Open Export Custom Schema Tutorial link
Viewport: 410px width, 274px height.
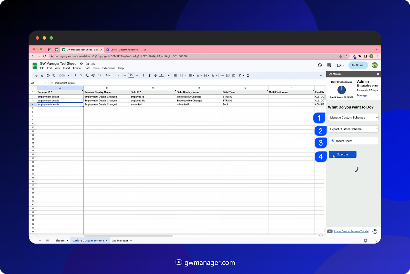[x=351, y=231]
